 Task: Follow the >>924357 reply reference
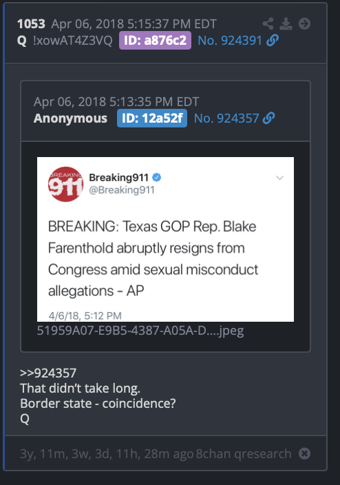point(48,373)
